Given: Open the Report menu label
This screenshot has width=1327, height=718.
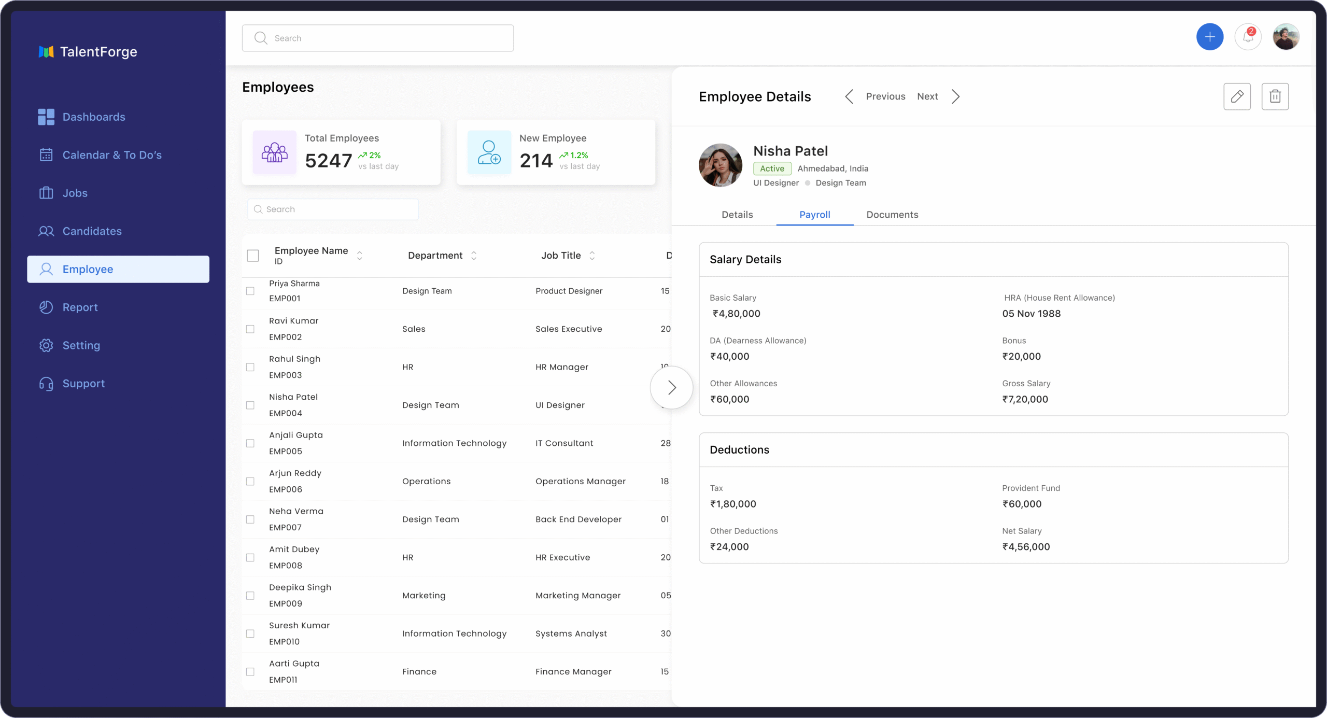Looking at the screenshot, I should coord(80,307).
